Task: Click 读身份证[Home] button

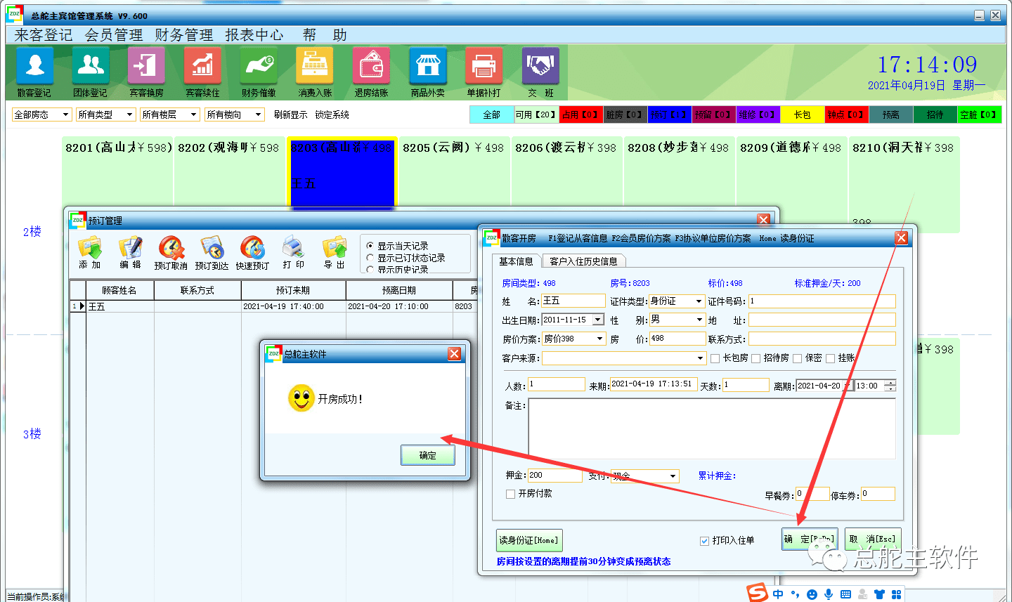Action: 529,540
